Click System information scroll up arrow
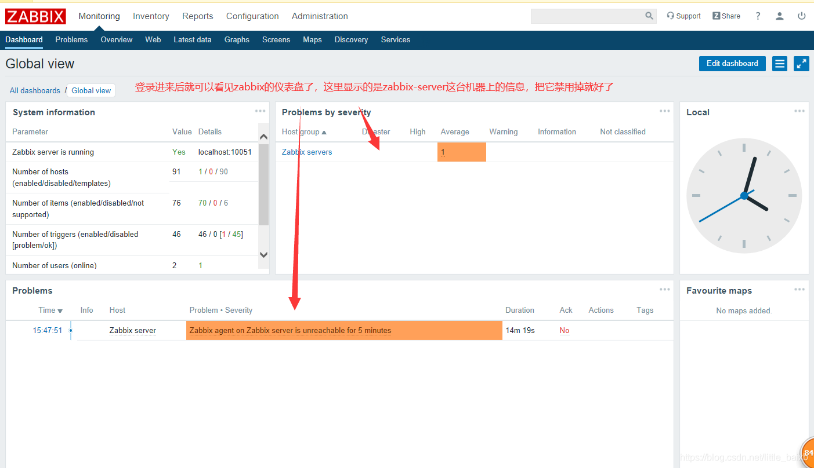This screenshot has width=814, height=468. [263, 137]
